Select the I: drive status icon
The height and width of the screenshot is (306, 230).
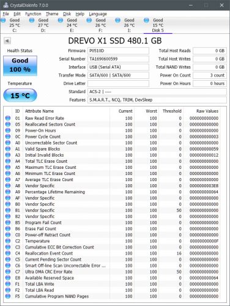(x=117, y=20)
